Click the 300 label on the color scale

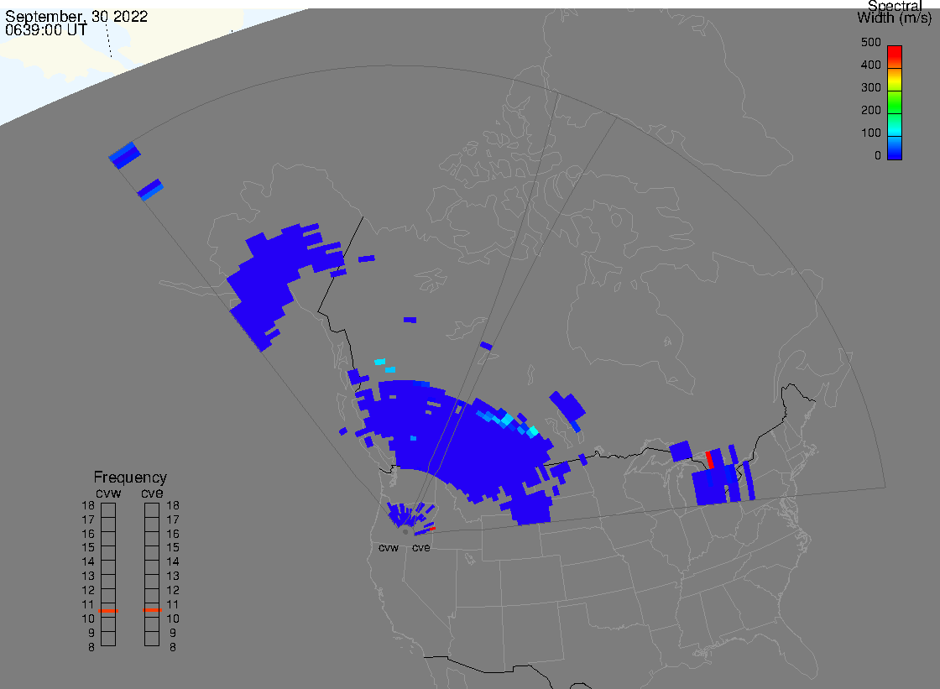[870, 87]
